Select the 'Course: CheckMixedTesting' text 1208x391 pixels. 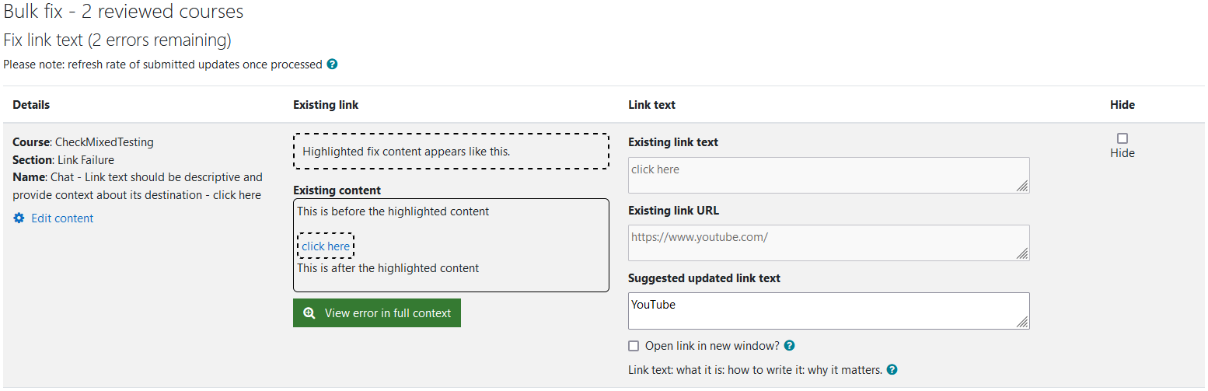(83, 142)
